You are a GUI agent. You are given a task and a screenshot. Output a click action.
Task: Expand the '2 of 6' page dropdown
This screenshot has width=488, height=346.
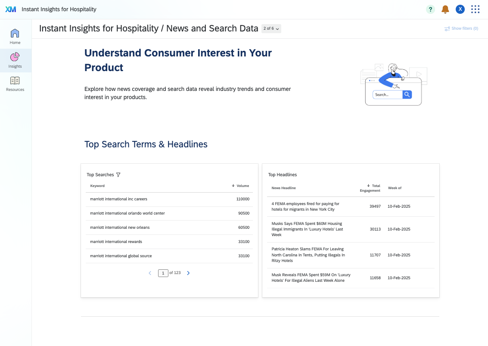click(x=271, y=29)
